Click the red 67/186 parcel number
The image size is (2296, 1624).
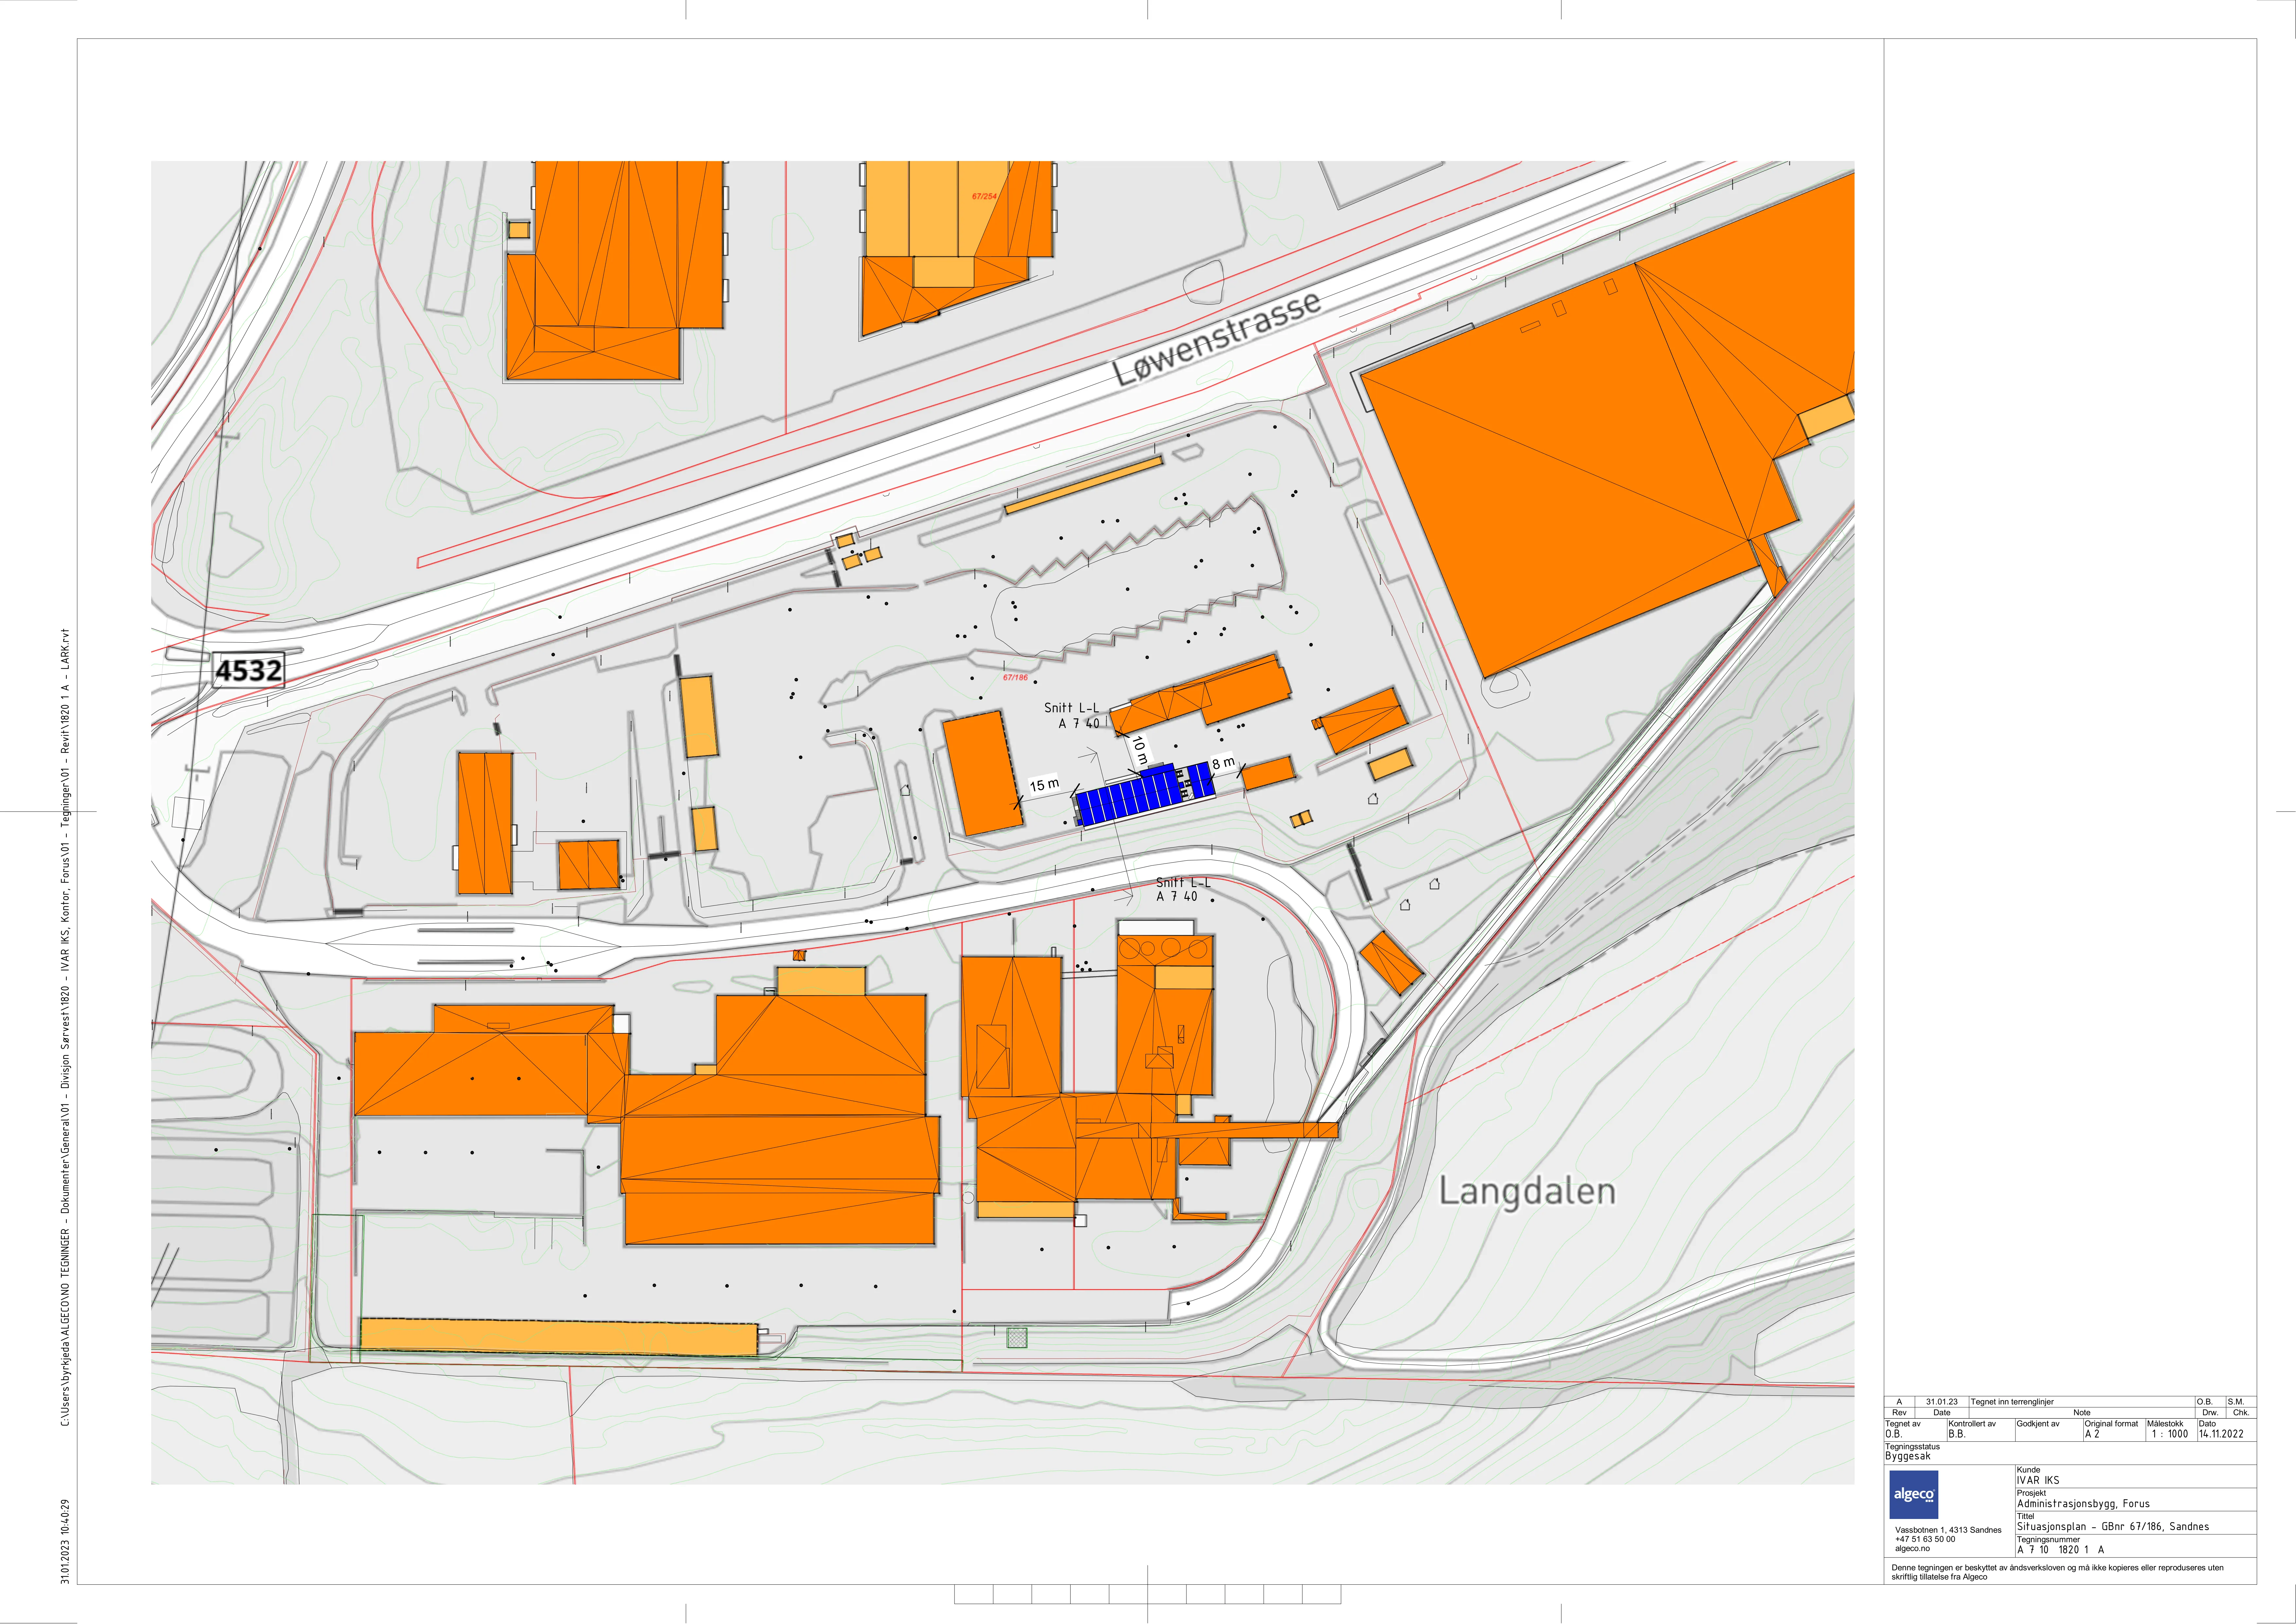click(1015, 678)
